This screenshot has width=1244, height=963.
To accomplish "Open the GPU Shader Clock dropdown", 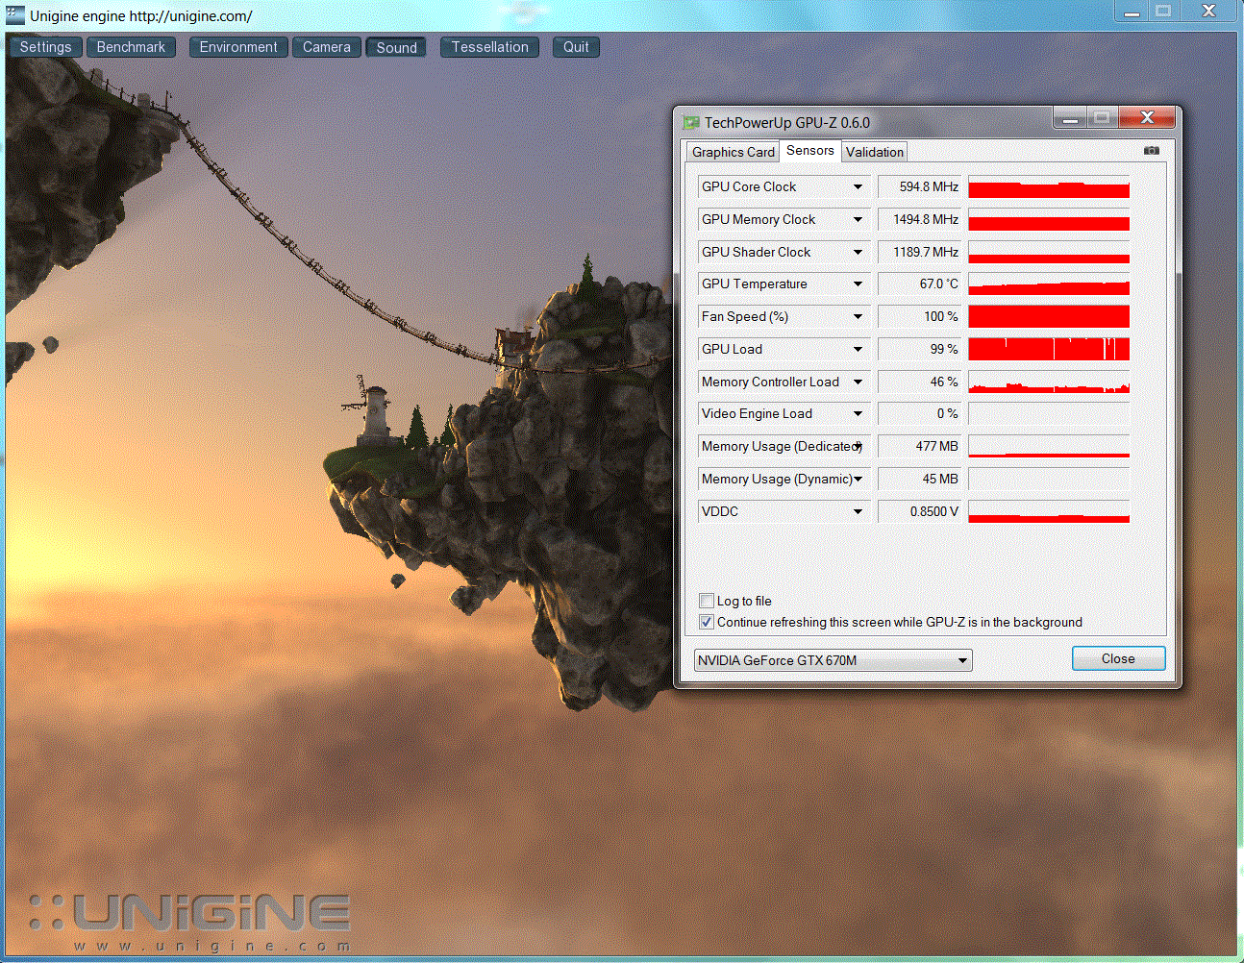I will pyautogui.click(x=858, y=252).
